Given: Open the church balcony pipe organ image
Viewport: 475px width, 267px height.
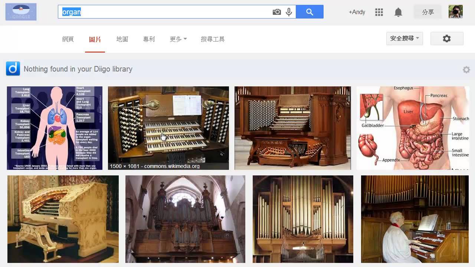Looking at the screenshot, I should tap(185, 219).
